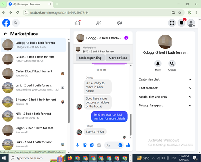Expand Media, files and links section
This screenshot has width=201, height=162.
(x=165, y=97)
